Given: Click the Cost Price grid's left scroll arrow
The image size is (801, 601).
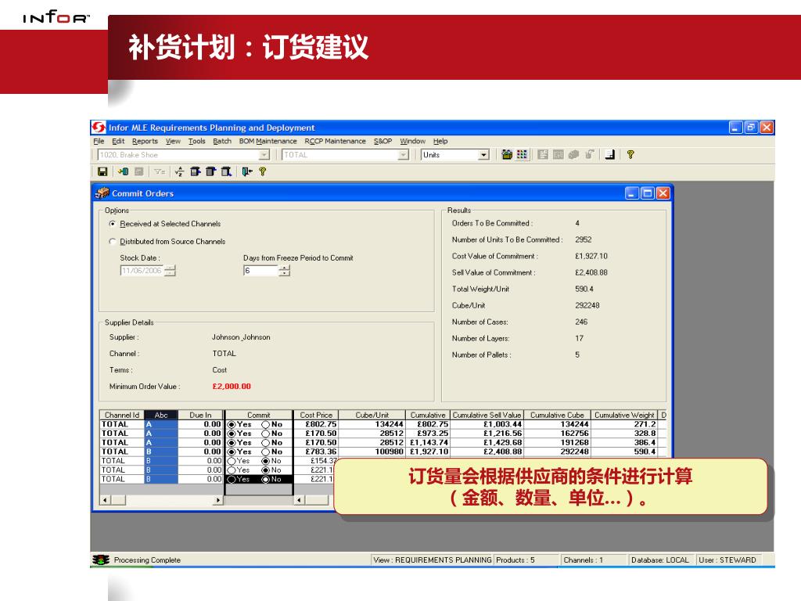Looking at the screenshot, I should pyautogui.click(x=300, y=500).
